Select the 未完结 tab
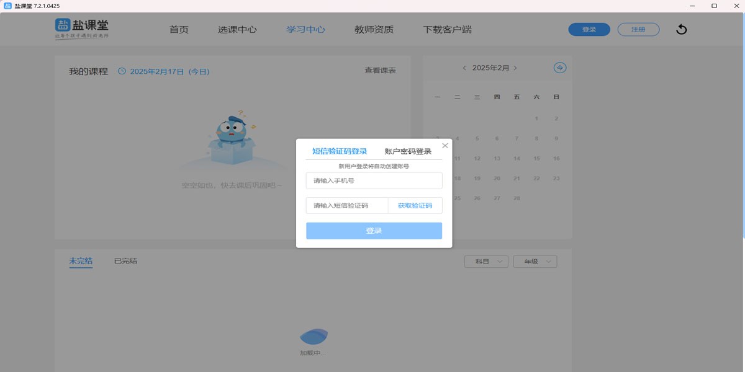 click(81, 261)
